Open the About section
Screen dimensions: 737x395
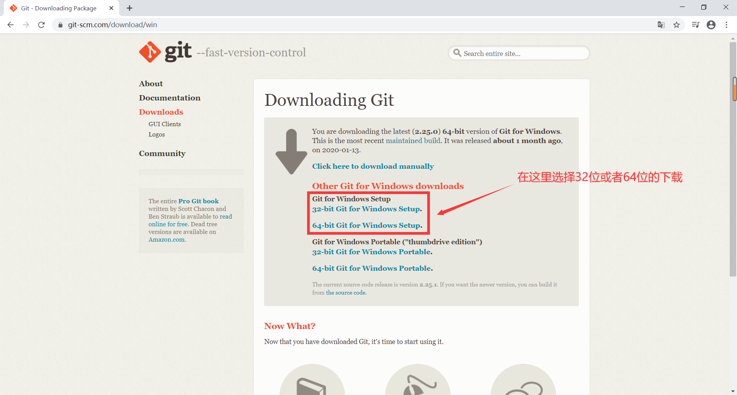(x=151, y=84)
